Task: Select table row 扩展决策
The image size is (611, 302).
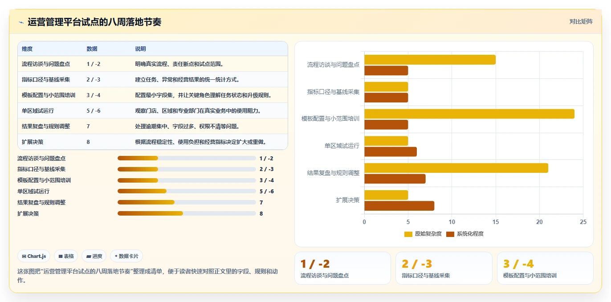Action: 153,142
